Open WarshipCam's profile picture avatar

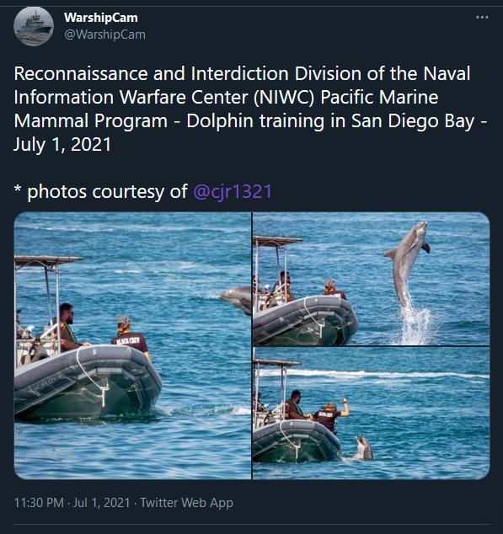[x=34, y=26]
